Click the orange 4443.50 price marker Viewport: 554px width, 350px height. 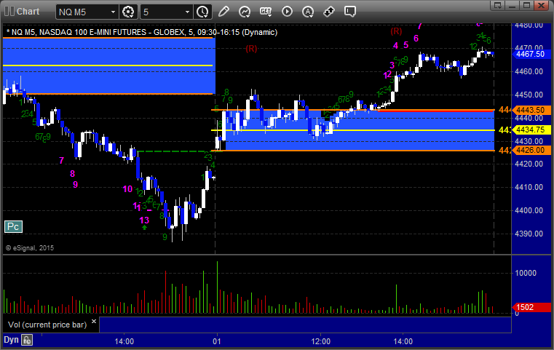pos(530,110)
